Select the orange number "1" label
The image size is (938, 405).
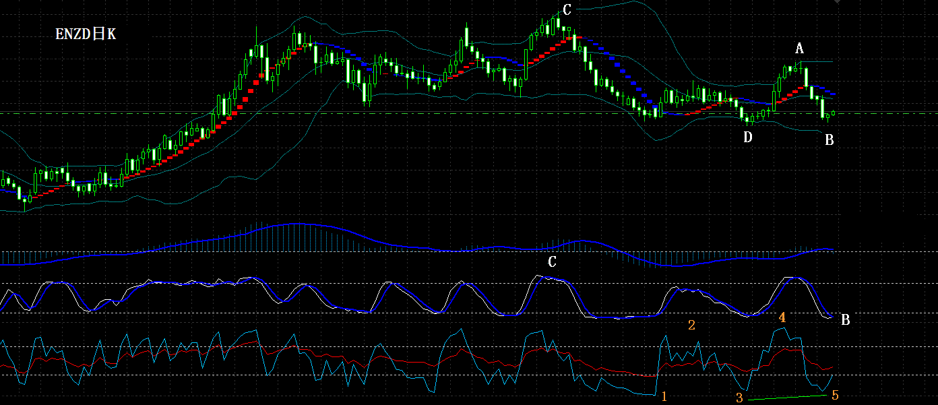coord(664,396)
